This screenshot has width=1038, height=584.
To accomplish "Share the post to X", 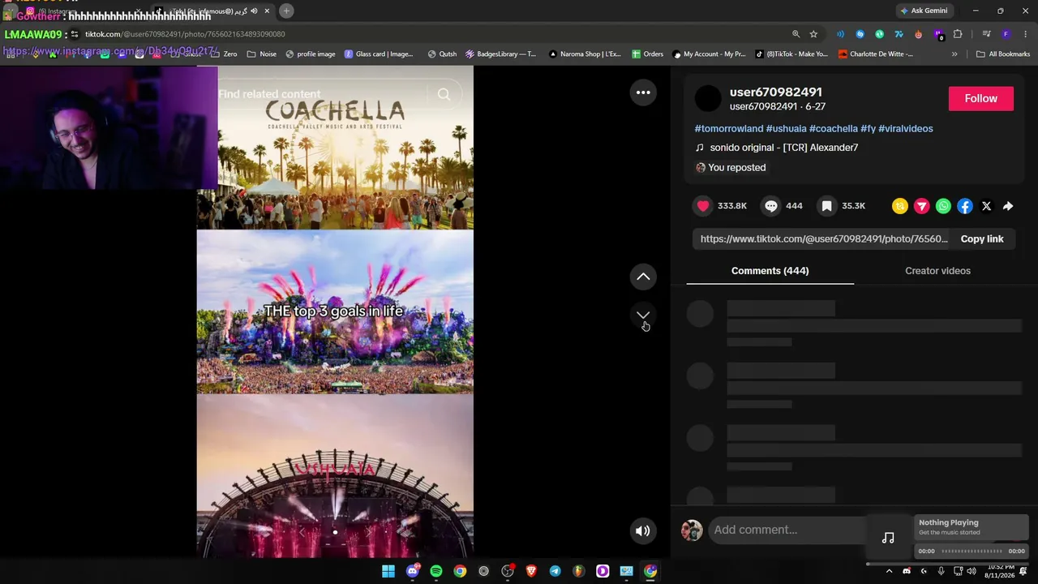I will (986, 206).
